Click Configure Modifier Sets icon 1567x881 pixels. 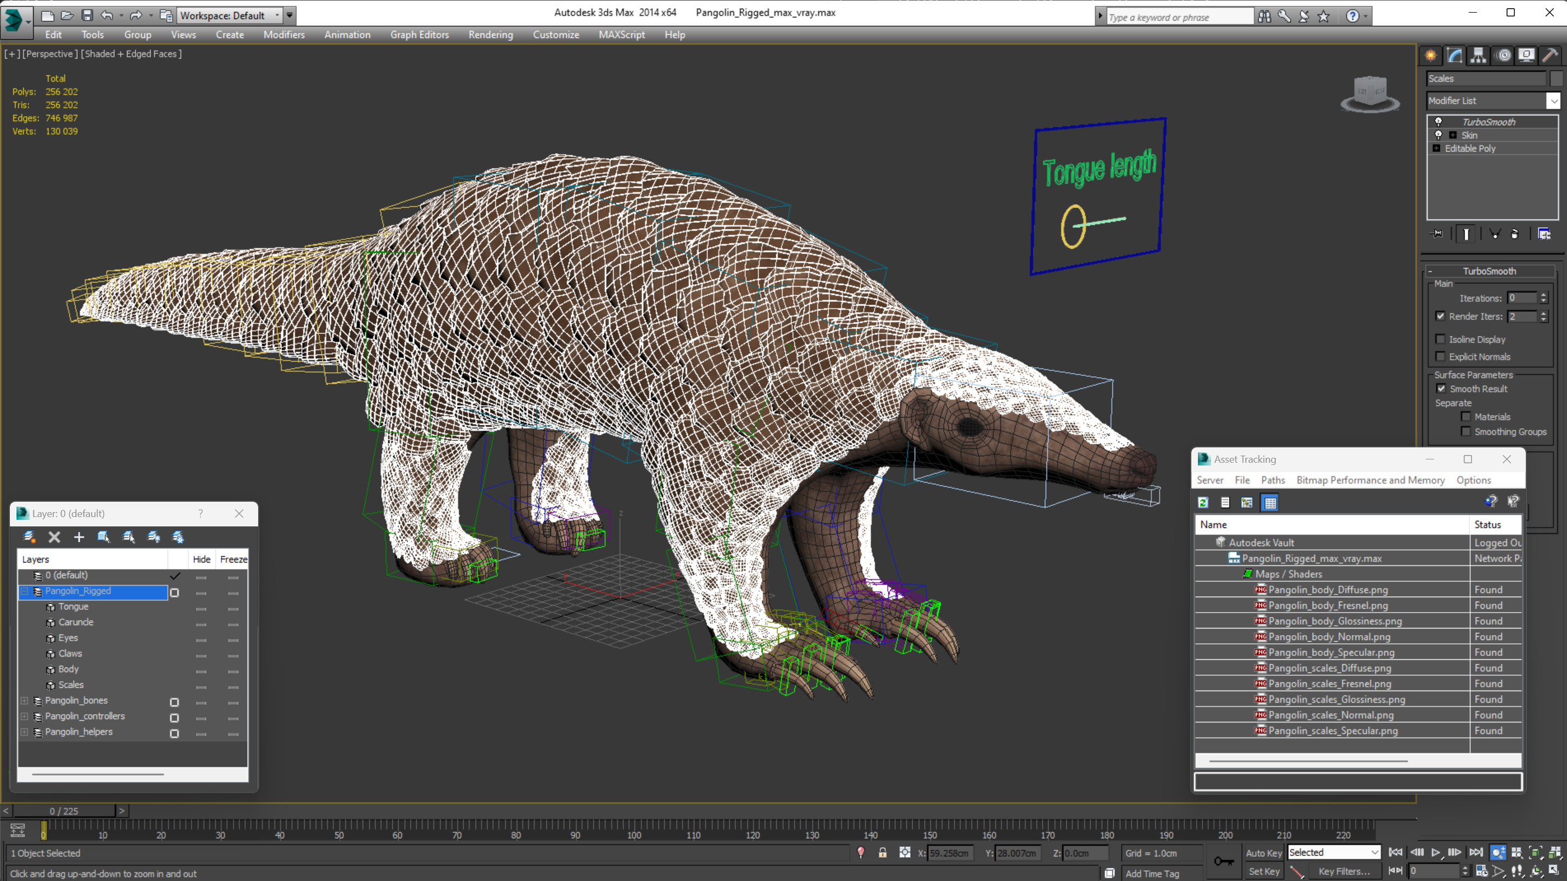1544,234
